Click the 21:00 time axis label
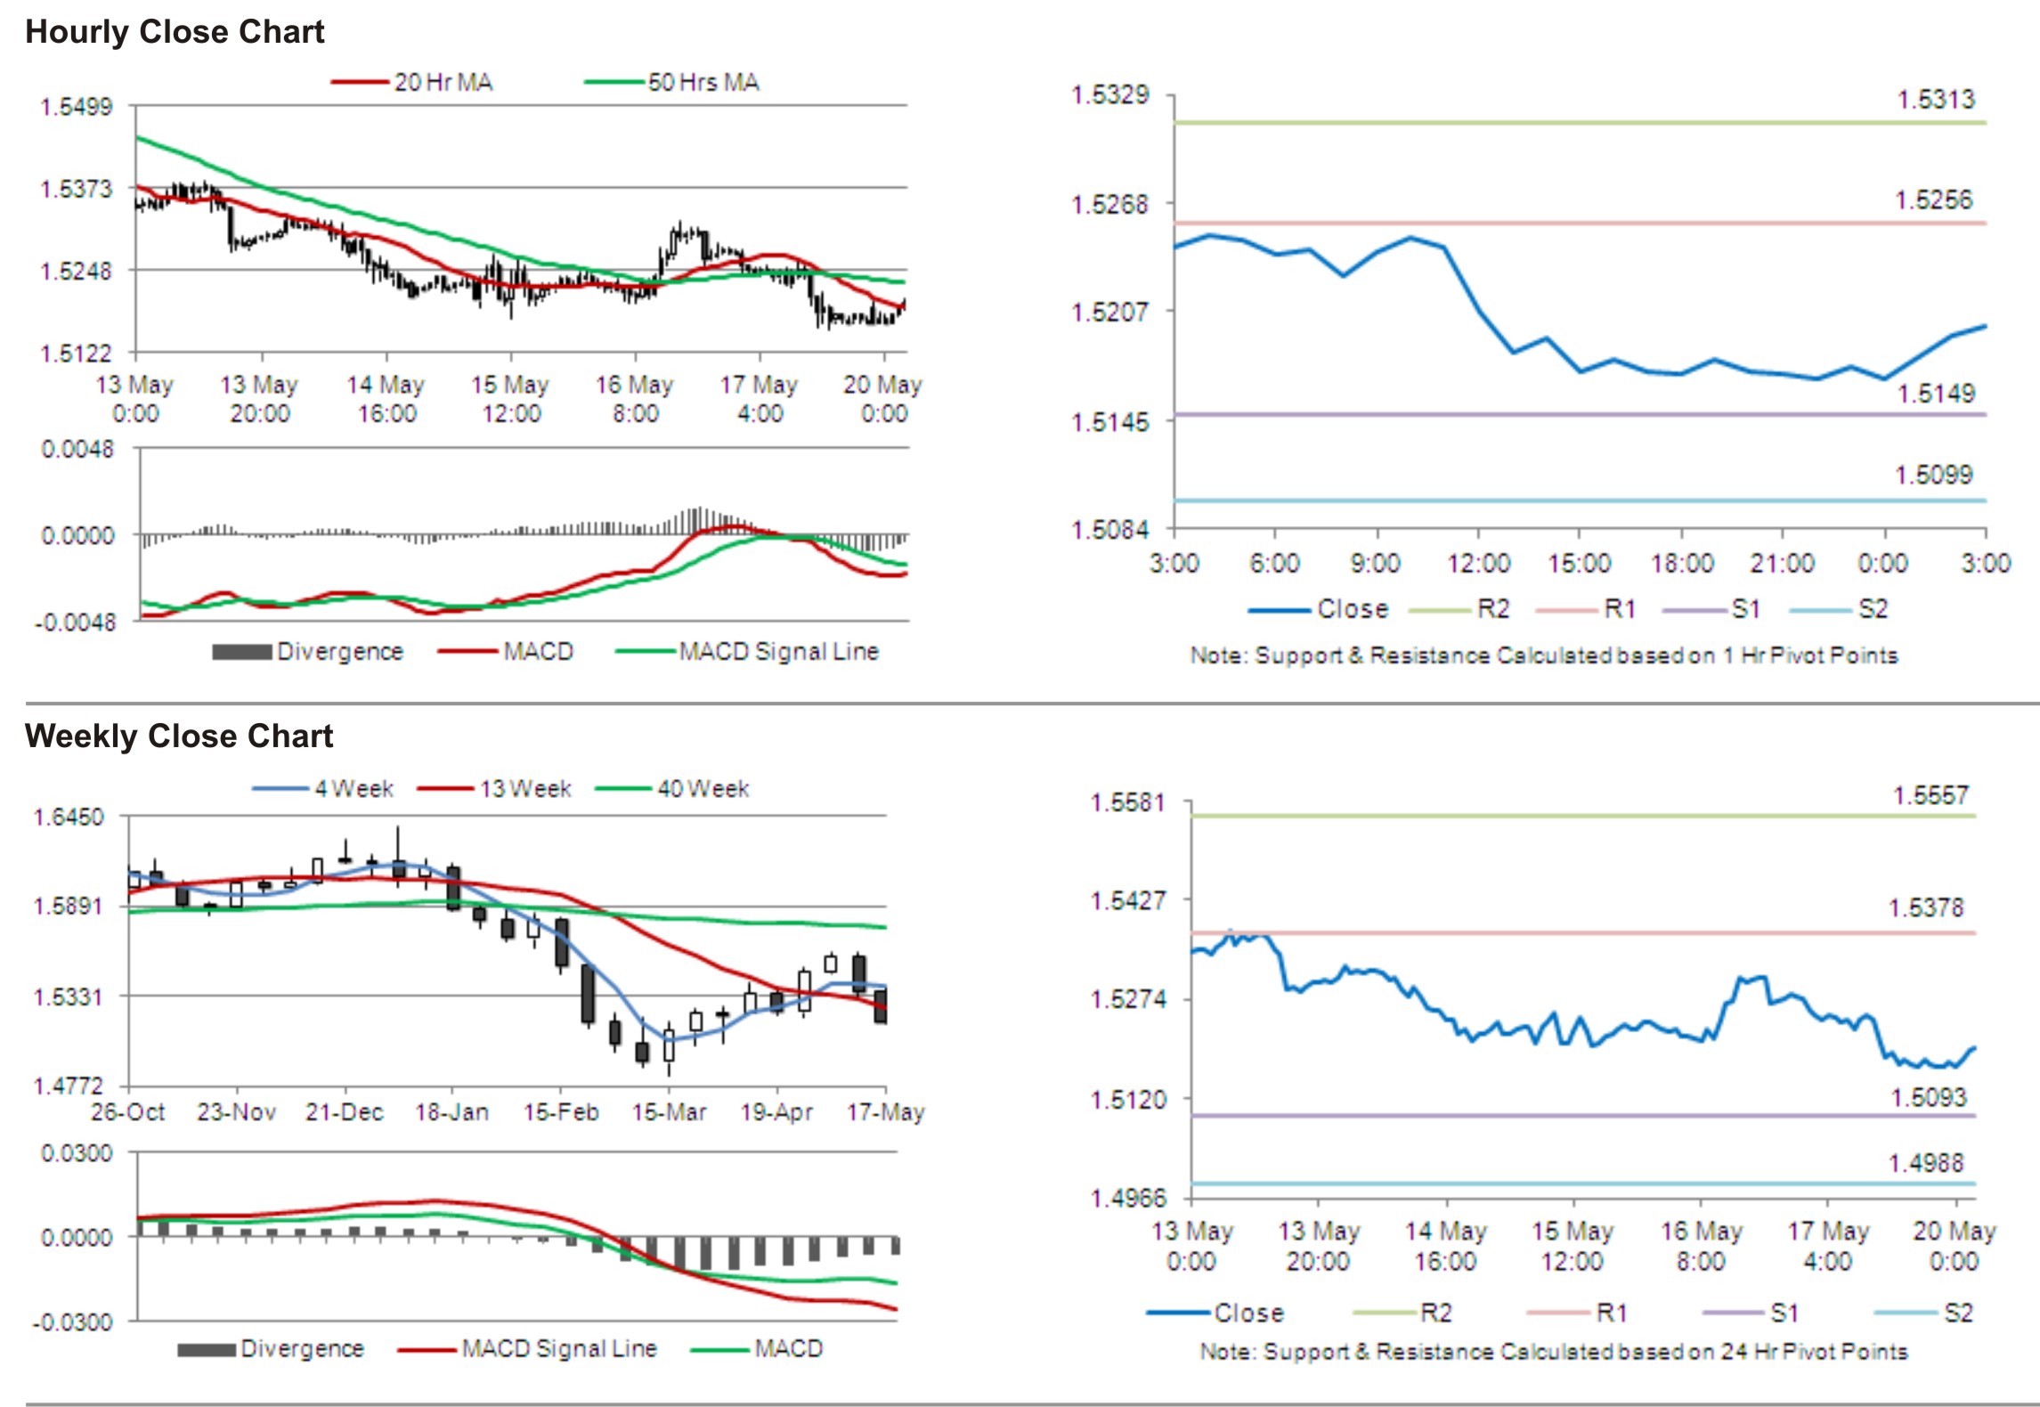 pyautogui.click(x=1781, y=564)
